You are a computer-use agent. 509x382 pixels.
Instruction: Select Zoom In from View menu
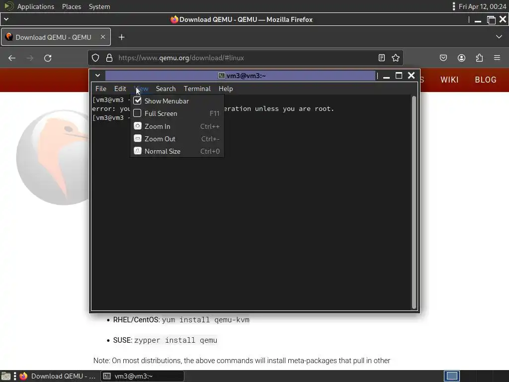point(177,126)
